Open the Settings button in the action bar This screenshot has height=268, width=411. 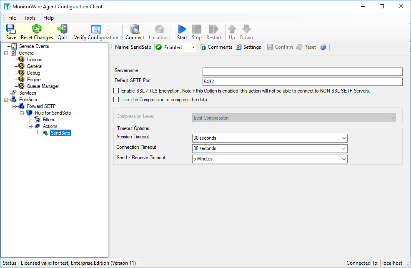pos(248,47)
